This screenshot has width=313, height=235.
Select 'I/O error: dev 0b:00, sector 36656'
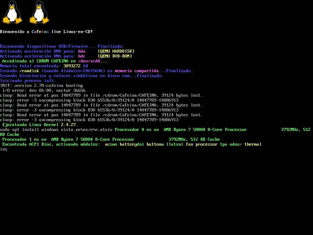coord(44,90)
